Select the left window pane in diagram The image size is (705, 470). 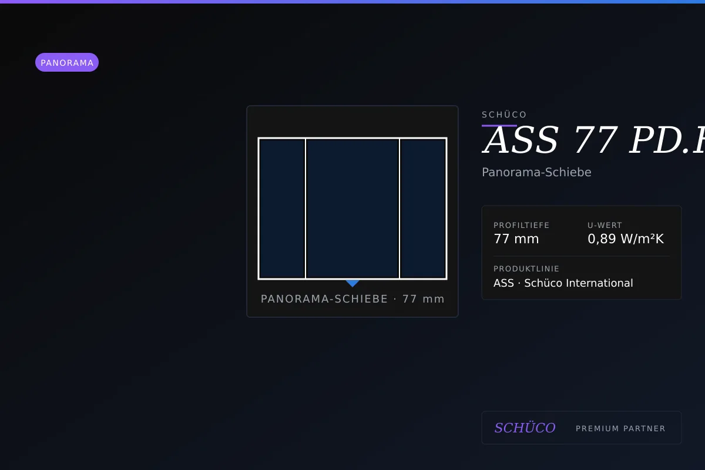point(282,209)
